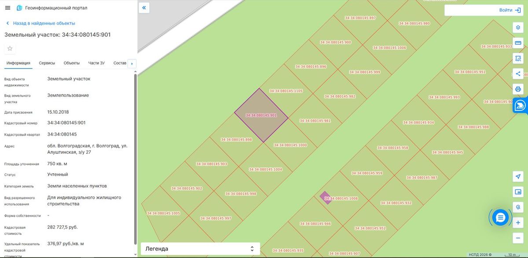The image size is (528, 258).
Task: Click parcel label 34:34:080145:1000
Action: click(x=290, y=145)
